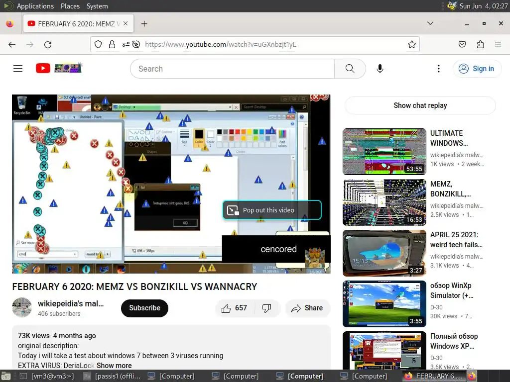Click the magnifier search button on YouTube
Screen dimensions: 510x382
click(x=350, y=69)
